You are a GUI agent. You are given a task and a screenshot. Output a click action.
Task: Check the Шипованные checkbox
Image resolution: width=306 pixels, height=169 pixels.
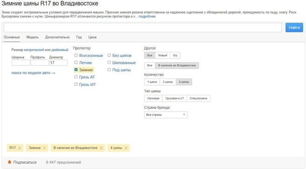109,63
